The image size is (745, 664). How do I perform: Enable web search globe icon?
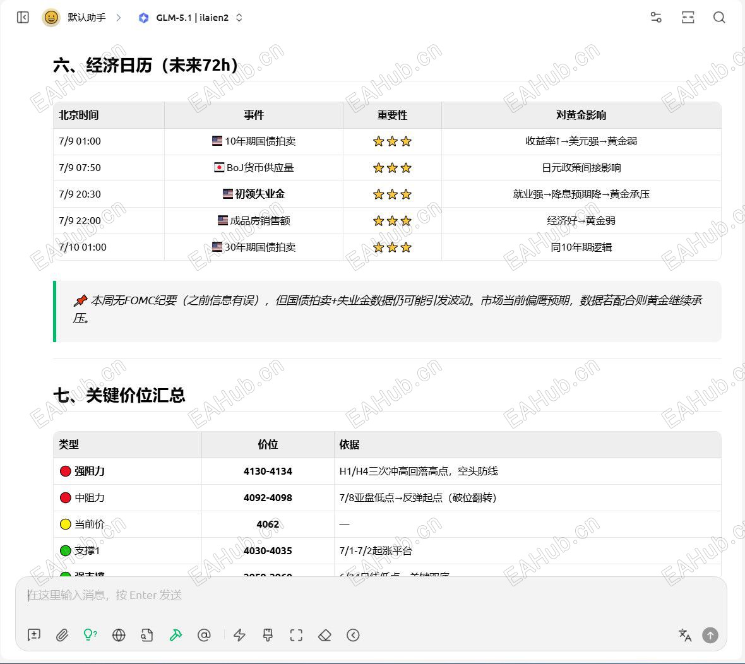(x=119, y=635)
